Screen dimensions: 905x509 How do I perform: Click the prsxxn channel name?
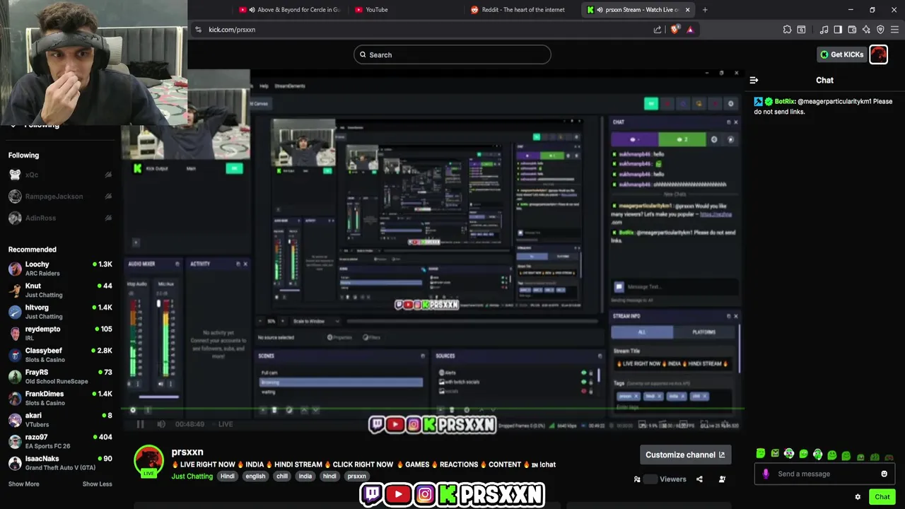187,452
